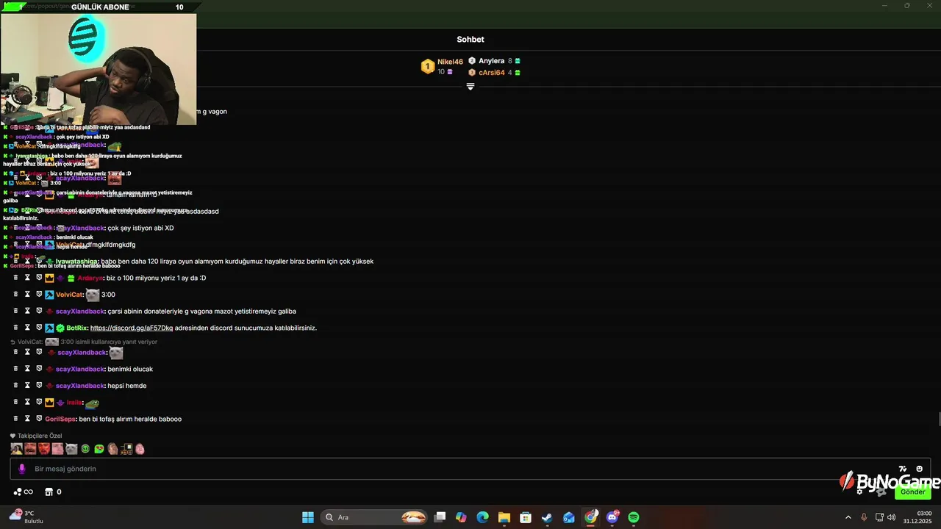Screen dimensions: 941x529
Task: Open channel points infinity icon
Action: click(24, 492)
